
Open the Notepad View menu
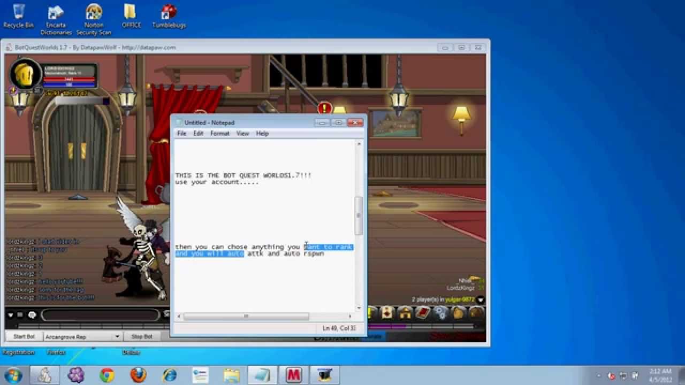coord(242,133)
